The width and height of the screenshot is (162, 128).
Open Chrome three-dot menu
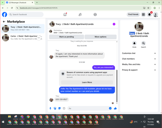point(159,8)
